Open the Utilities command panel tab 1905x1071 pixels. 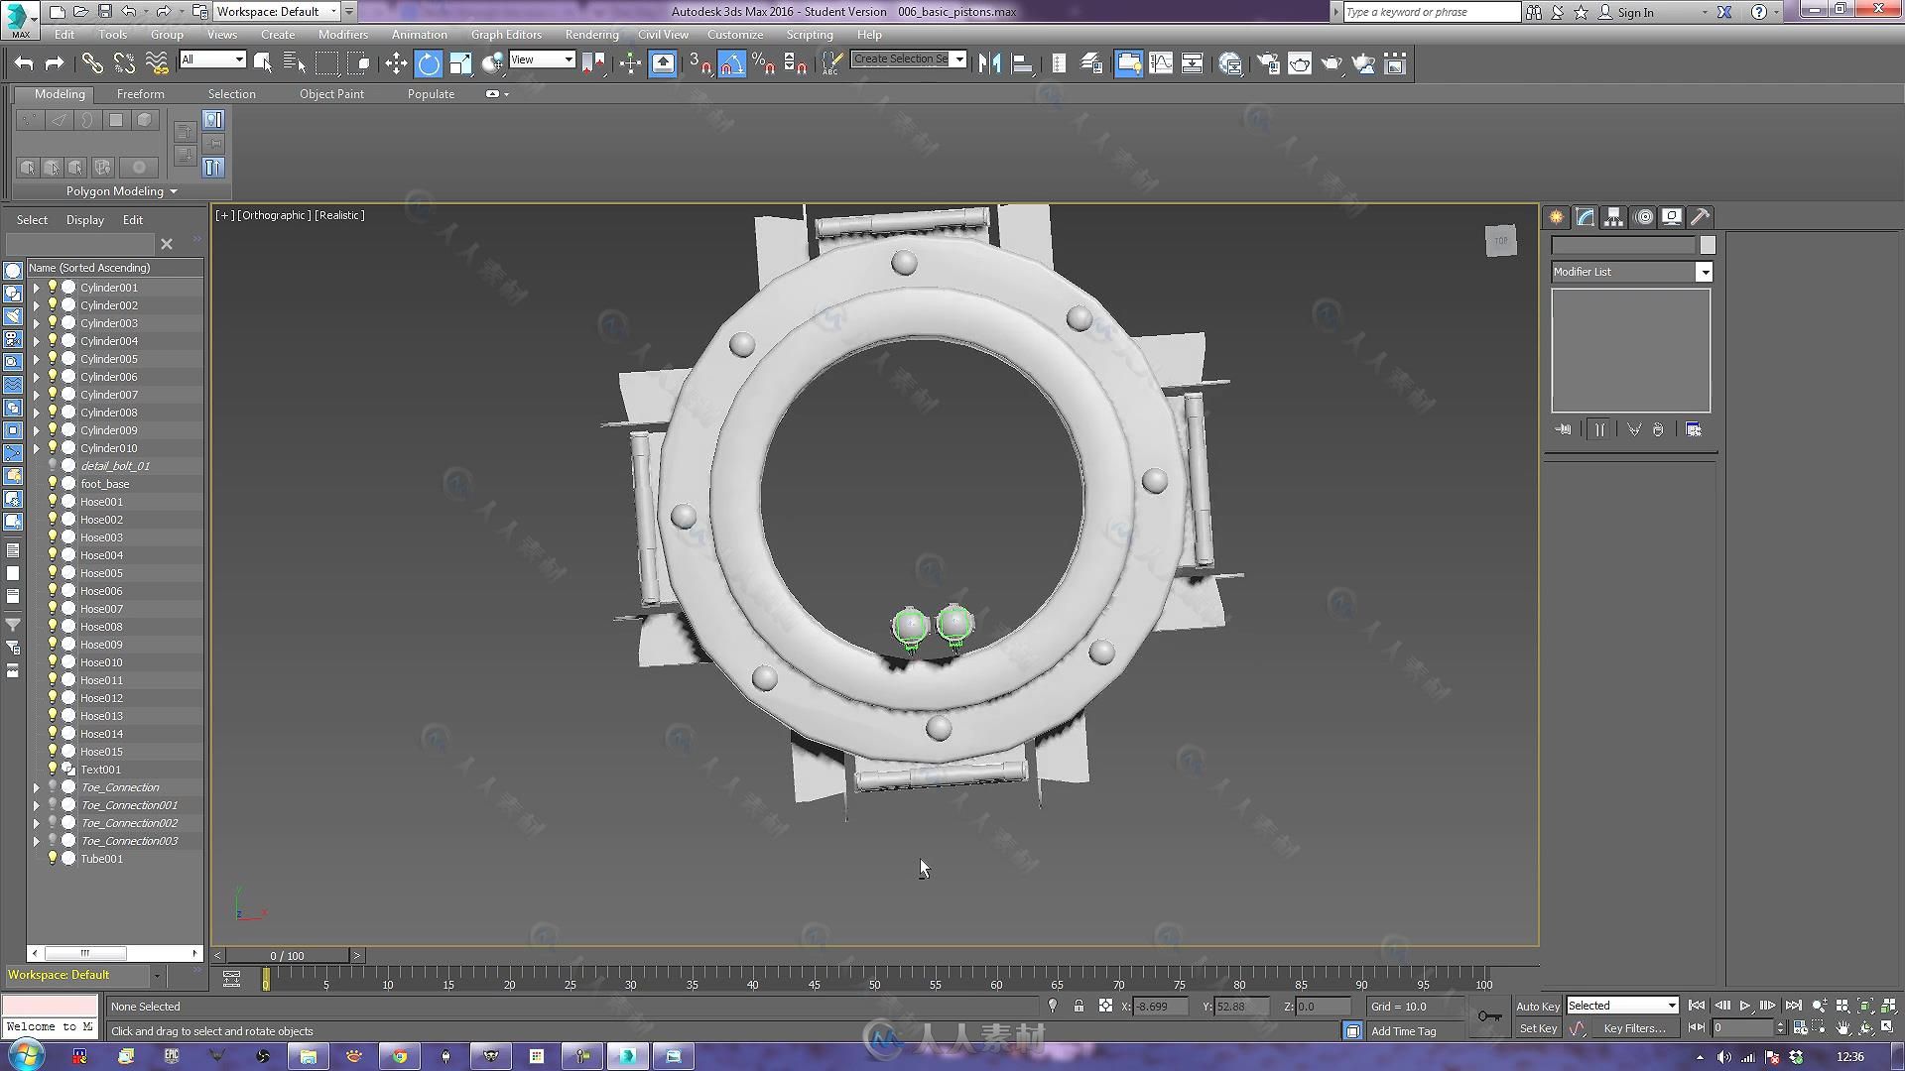coord(1701,217)
